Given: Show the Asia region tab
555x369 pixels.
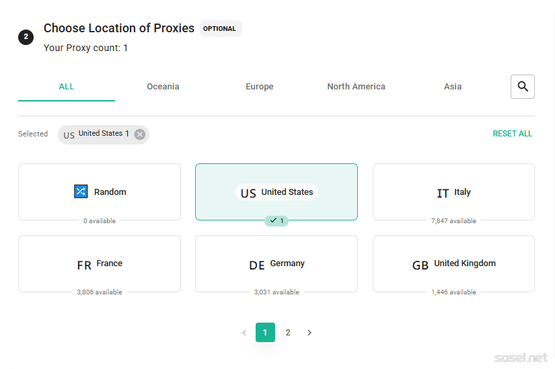Looking at the screenshot, I should point(453,87).
